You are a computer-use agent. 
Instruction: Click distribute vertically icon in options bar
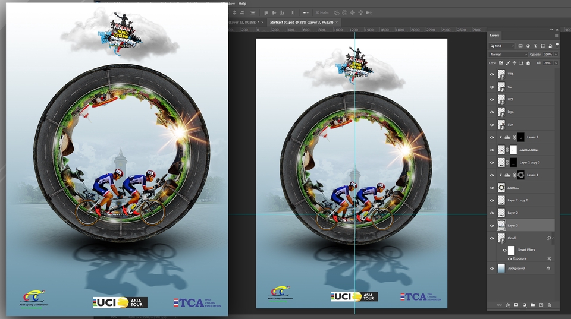252,12
